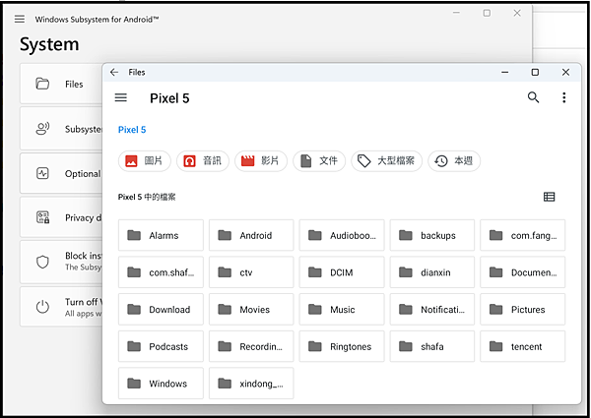Viewport: 591px width, 418px height.
Task: Open the Download folder
Action: pos(161,309)
